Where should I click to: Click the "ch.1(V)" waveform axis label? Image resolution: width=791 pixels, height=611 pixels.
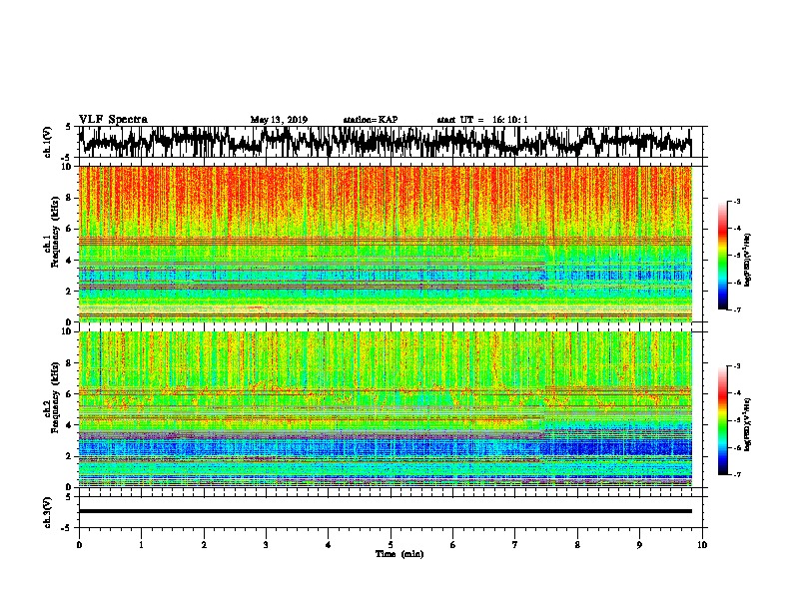(48, 142)
